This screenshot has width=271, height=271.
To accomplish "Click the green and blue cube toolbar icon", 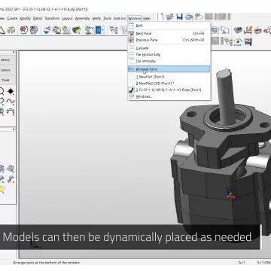I will (x=76, y=30).
